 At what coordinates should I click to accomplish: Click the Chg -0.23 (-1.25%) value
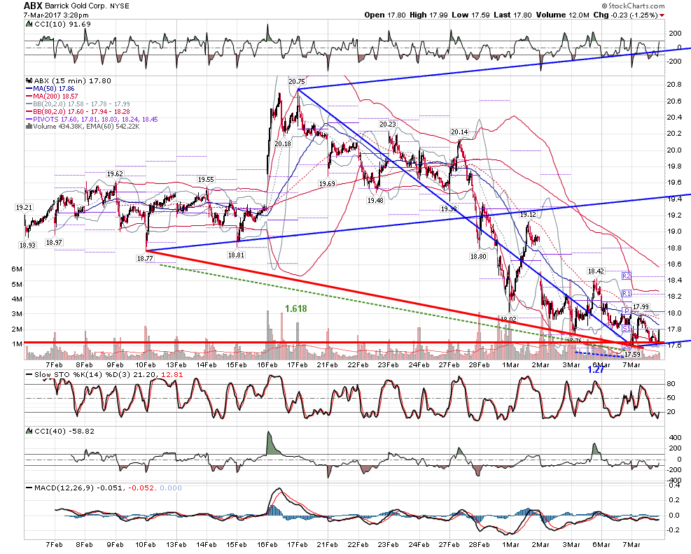625,15
